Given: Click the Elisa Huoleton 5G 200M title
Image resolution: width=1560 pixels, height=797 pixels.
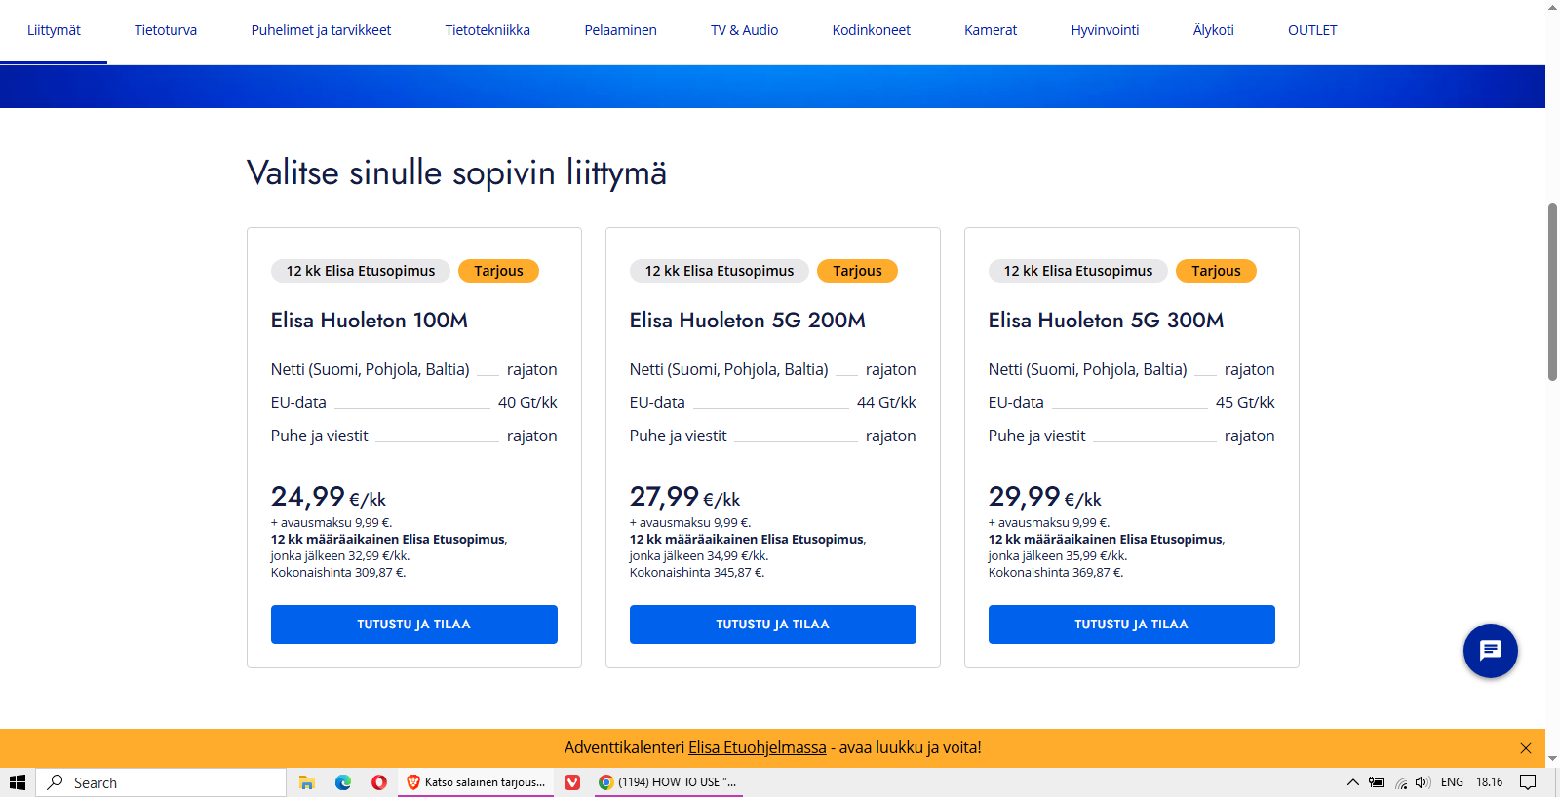Looking at the screenshot, I should coord(748,321).
